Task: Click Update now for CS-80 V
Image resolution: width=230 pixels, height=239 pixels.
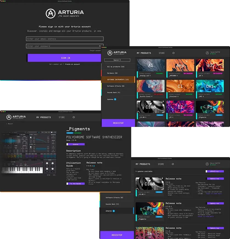Action: [215, 179]
